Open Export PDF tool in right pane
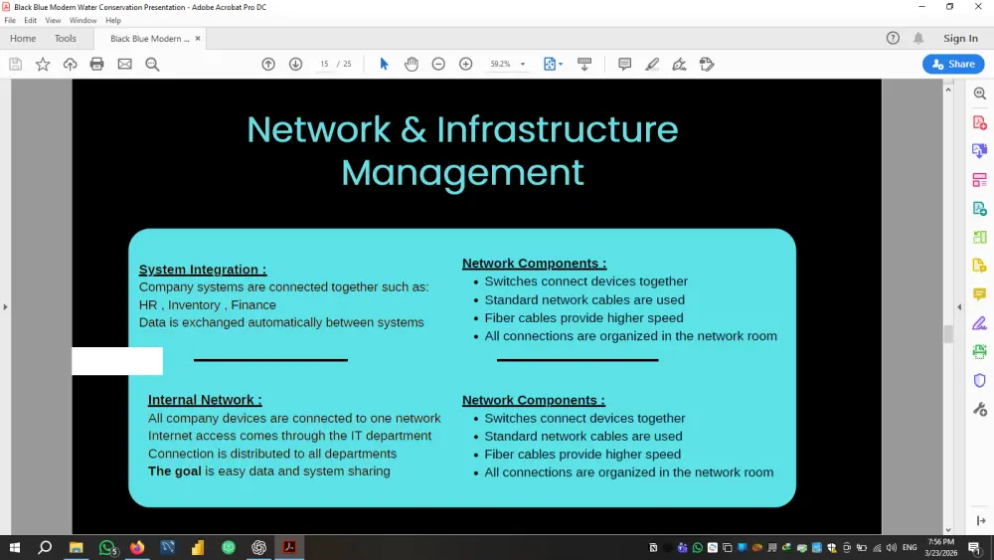 click(979, 151)
